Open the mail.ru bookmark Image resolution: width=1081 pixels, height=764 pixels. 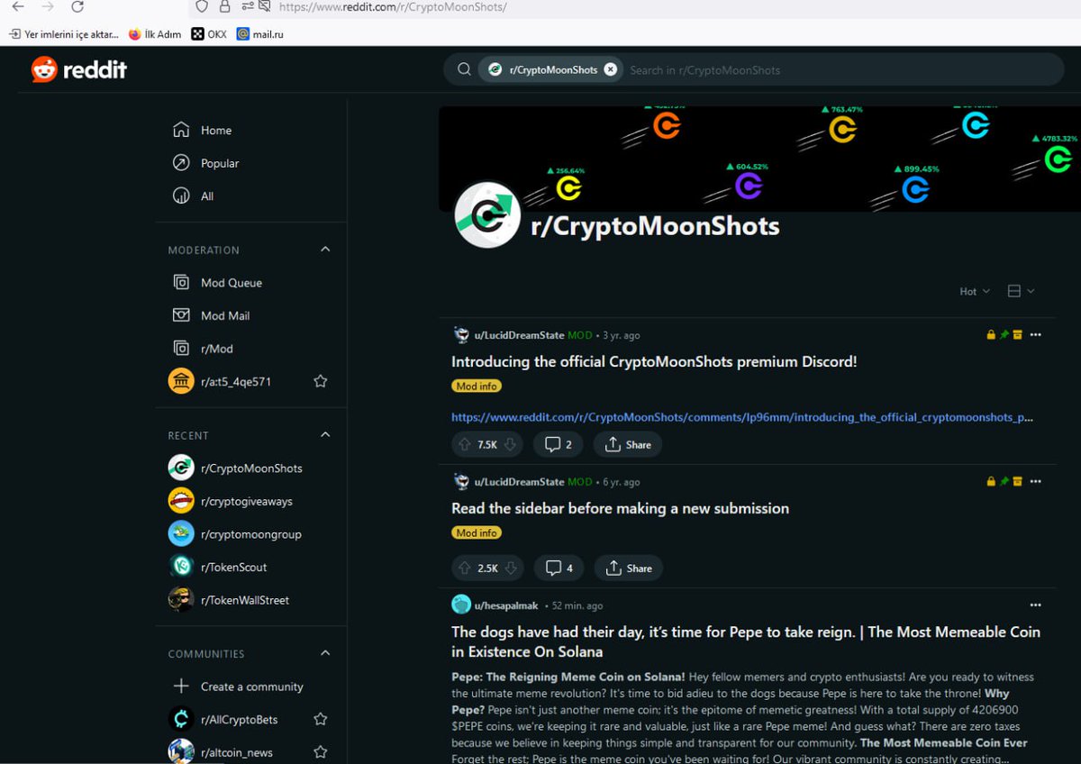(260, 34)
